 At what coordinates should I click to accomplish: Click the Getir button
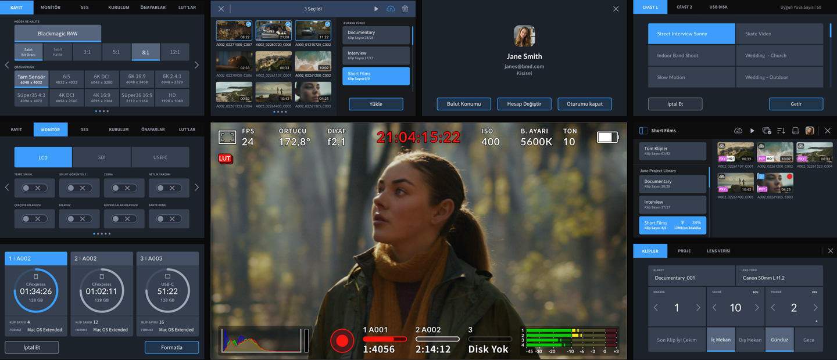pos(796,104)
